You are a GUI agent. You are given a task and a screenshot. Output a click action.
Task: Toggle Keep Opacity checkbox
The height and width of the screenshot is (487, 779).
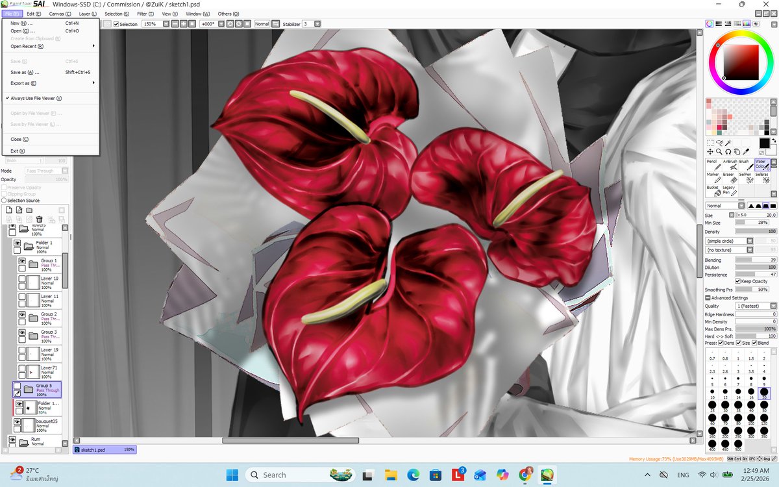coord(738,281)
